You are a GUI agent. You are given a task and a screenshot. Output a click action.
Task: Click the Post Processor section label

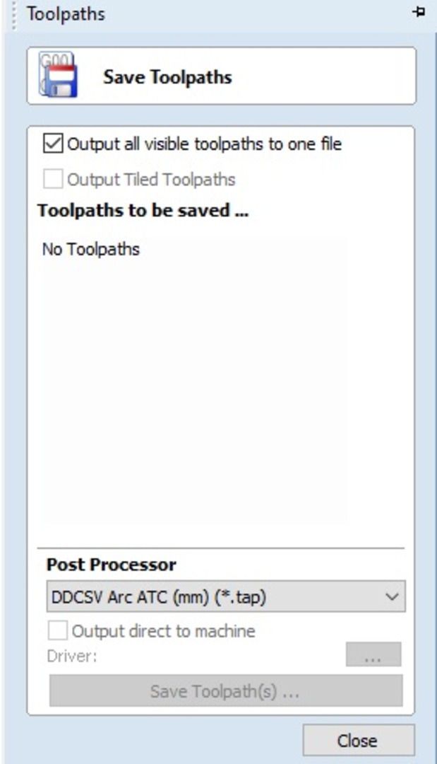112,565
